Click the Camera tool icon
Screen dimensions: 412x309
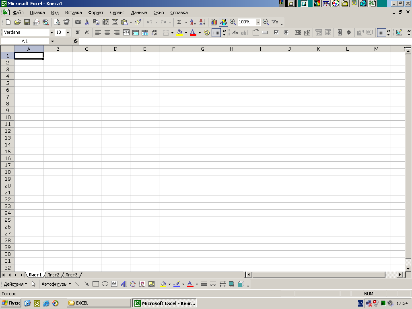click(78, 22)
